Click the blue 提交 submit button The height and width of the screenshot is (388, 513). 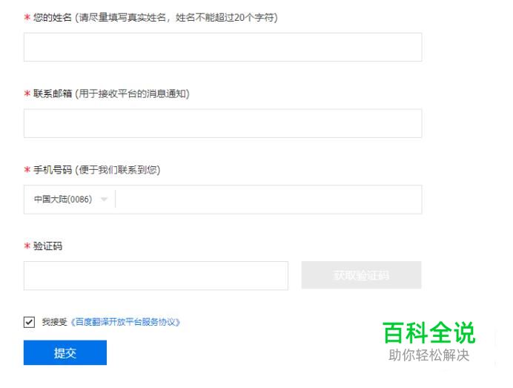65,352
